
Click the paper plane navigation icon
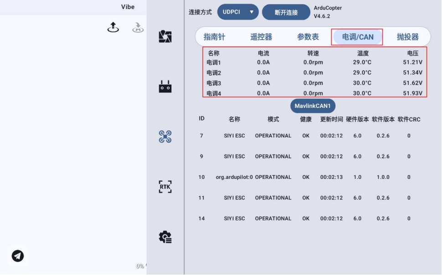point(18,256)
